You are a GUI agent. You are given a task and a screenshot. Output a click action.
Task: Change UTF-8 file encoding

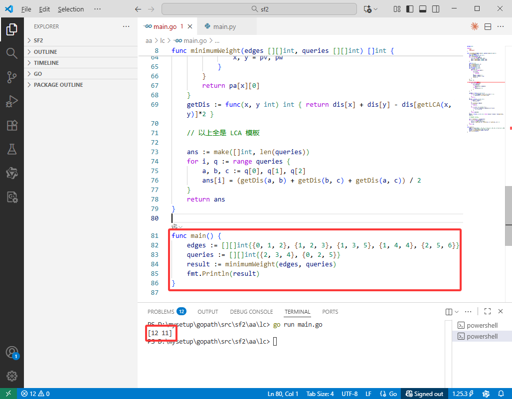(x=349, y=394)
